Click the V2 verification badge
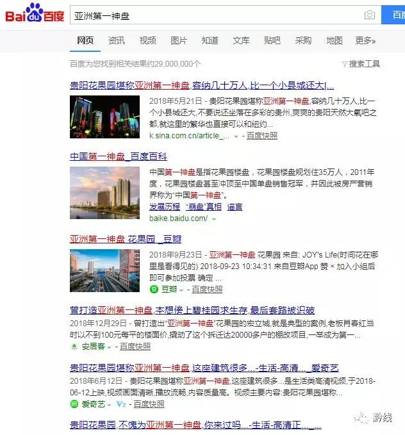 [120, 404]
